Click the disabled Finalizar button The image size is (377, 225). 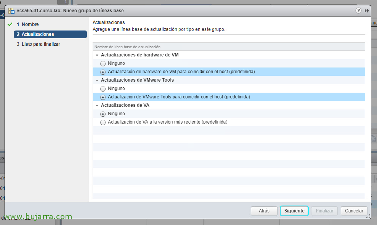coord(324,211)
